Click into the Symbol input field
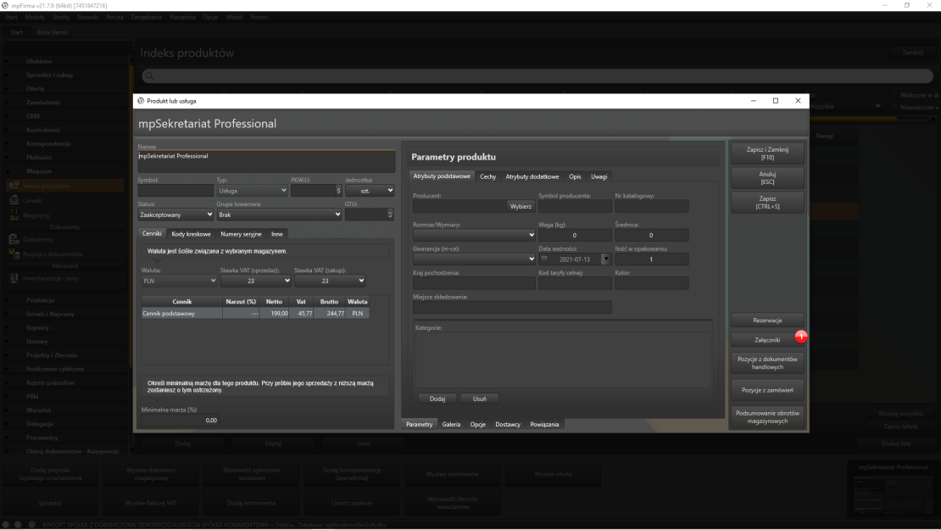 tap(175, 190)
